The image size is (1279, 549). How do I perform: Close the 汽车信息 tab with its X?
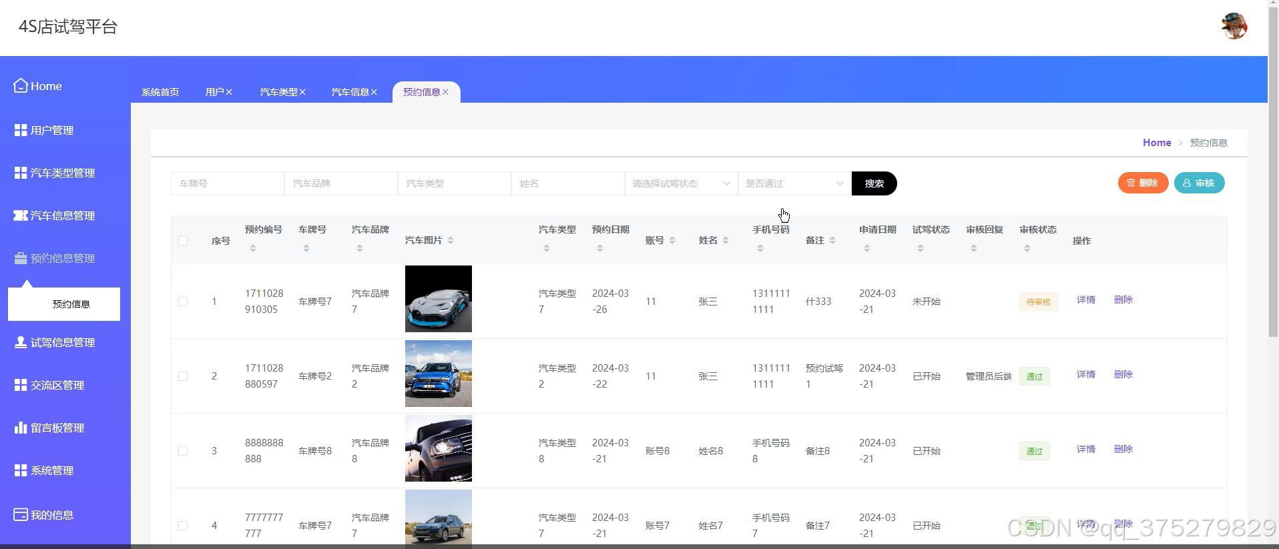(x=374, y=92)
